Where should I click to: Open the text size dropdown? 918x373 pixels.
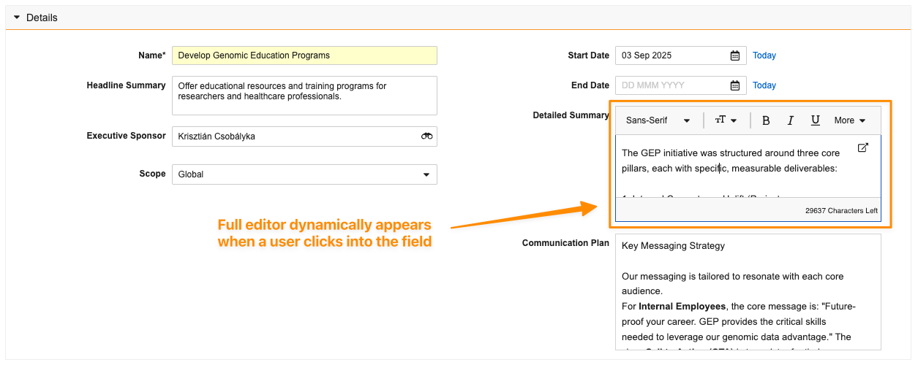[726, 120]
